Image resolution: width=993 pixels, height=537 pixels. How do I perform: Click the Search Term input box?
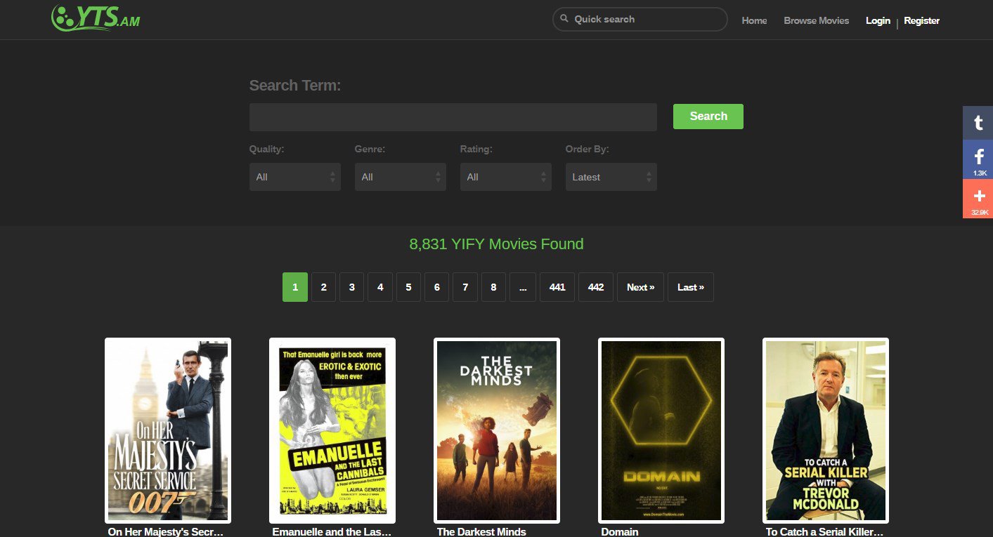(453, 117)
